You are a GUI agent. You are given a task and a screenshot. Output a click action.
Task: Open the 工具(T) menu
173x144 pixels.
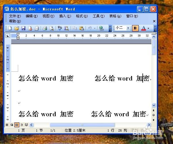[99, 16]
